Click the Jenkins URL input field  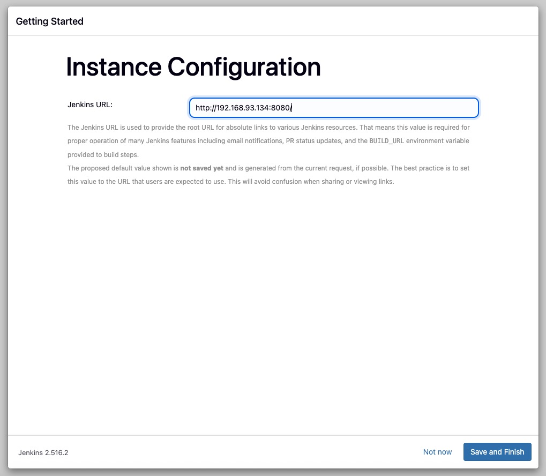point(333,108)
